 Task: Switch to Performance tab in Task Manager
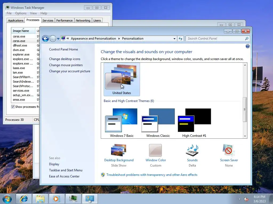(x=65, y=20)
